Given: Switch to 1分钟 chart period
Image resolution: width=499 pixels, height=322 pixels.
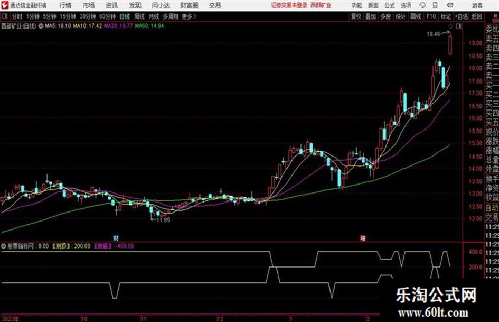Looking at the screenshot, I should pos(33,16).
